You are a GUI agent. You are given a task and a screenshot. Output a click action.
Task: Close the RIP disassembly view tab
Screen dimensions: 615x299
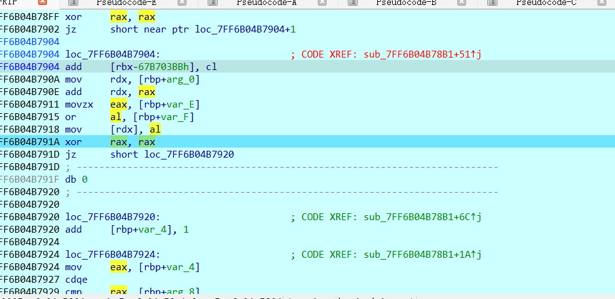(x=43, y=3)
